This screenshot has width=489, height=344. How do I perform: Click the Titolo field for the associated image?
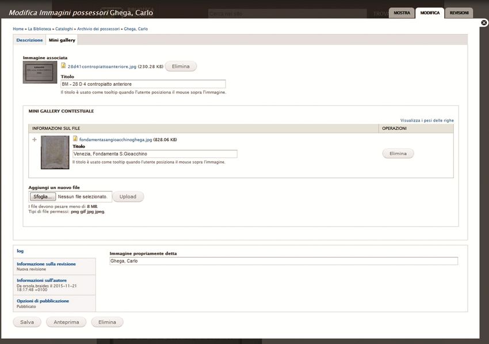[143, 84]
